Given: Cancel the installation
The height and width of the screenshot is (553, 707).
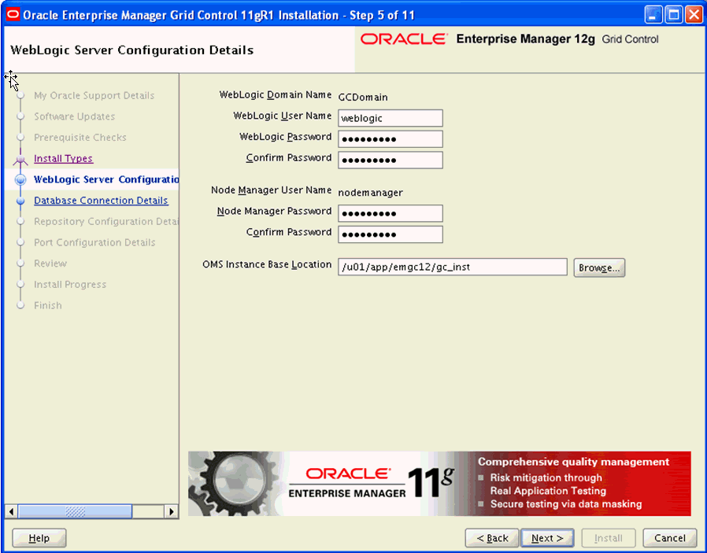Looking at the screenshot, I should click(669, 538).
